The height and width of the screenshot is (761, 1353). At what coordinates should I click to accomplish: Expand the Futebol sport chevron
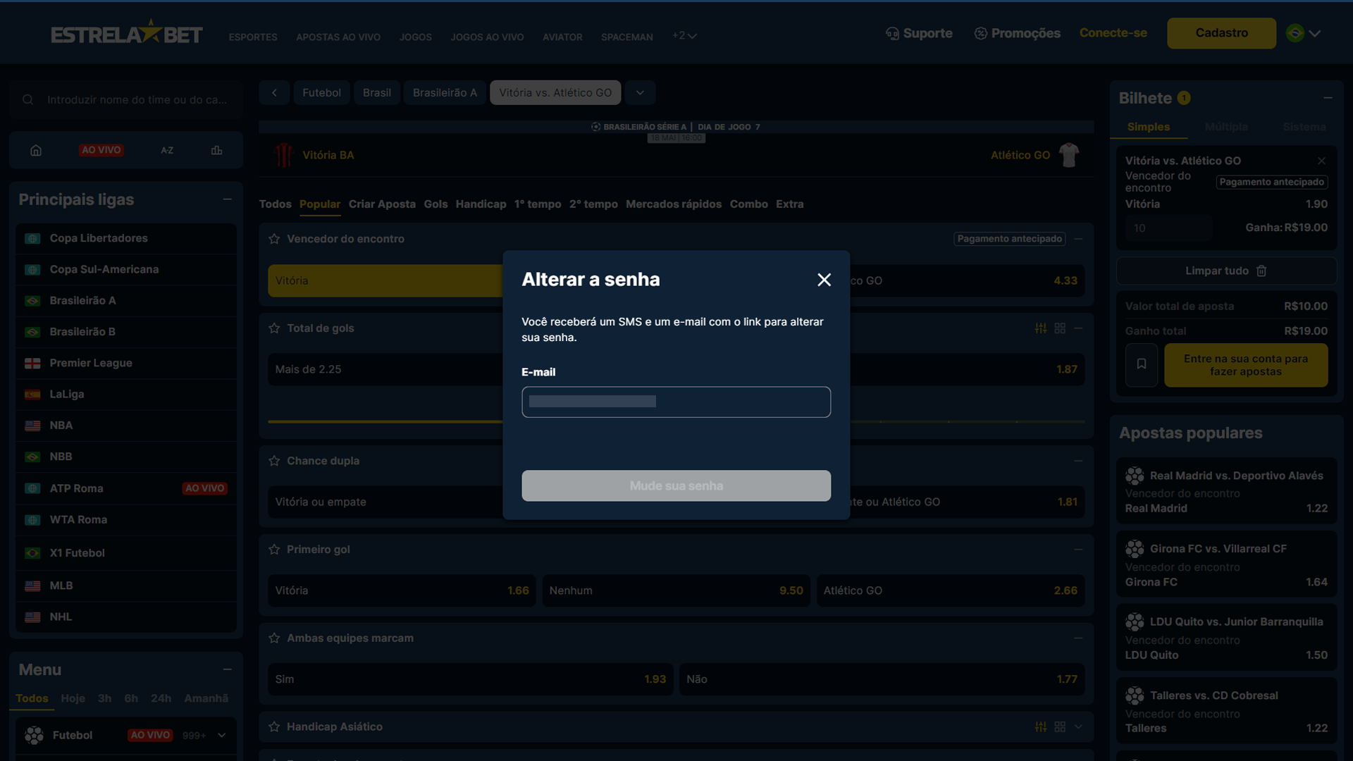tap(222, 735)
